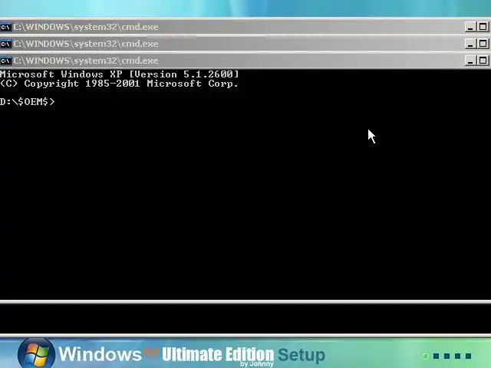This screenshot has width=491, height=368.
Task: Minimize the front cmd.exe window
Action: (x=470, y=61)
